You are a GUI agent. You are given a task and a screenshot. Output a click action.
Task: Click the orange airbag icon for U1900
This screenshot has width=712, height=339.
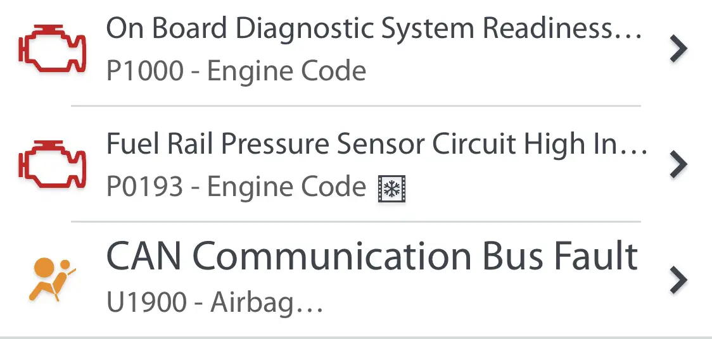coord(52,280)
